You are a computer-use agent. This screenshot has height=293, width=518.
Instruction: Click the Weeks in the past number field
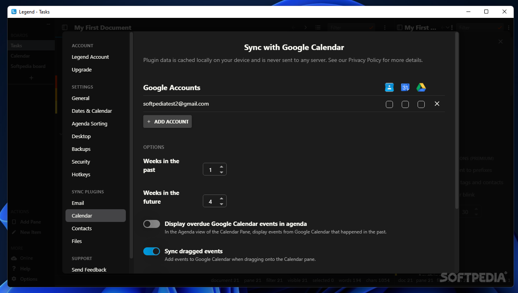pyautogui.click(x=215, y=170)
